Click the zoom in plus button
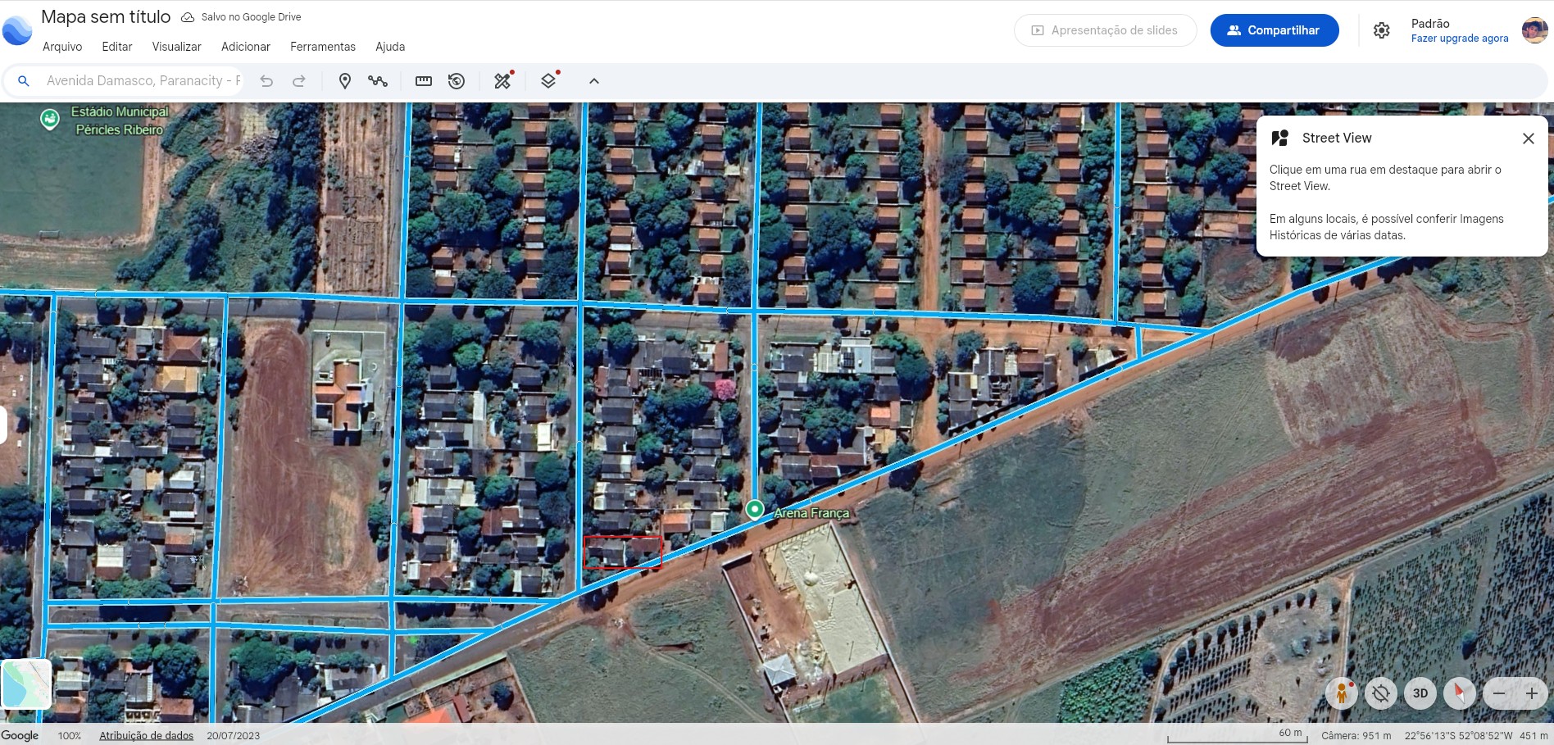The height and width of the screenshot is (745, 1554). [x=1531, y=693]
